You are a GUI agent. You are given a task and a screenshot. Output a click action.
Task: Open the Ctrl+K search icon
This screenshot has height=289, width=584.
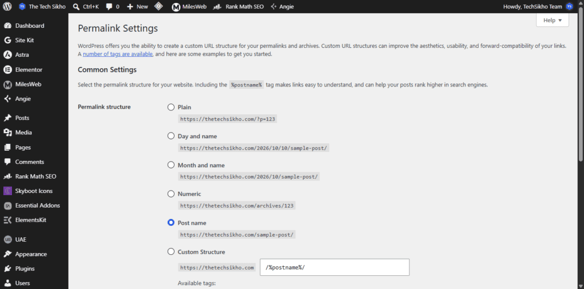pyautogui.click(x=76, y=6)
